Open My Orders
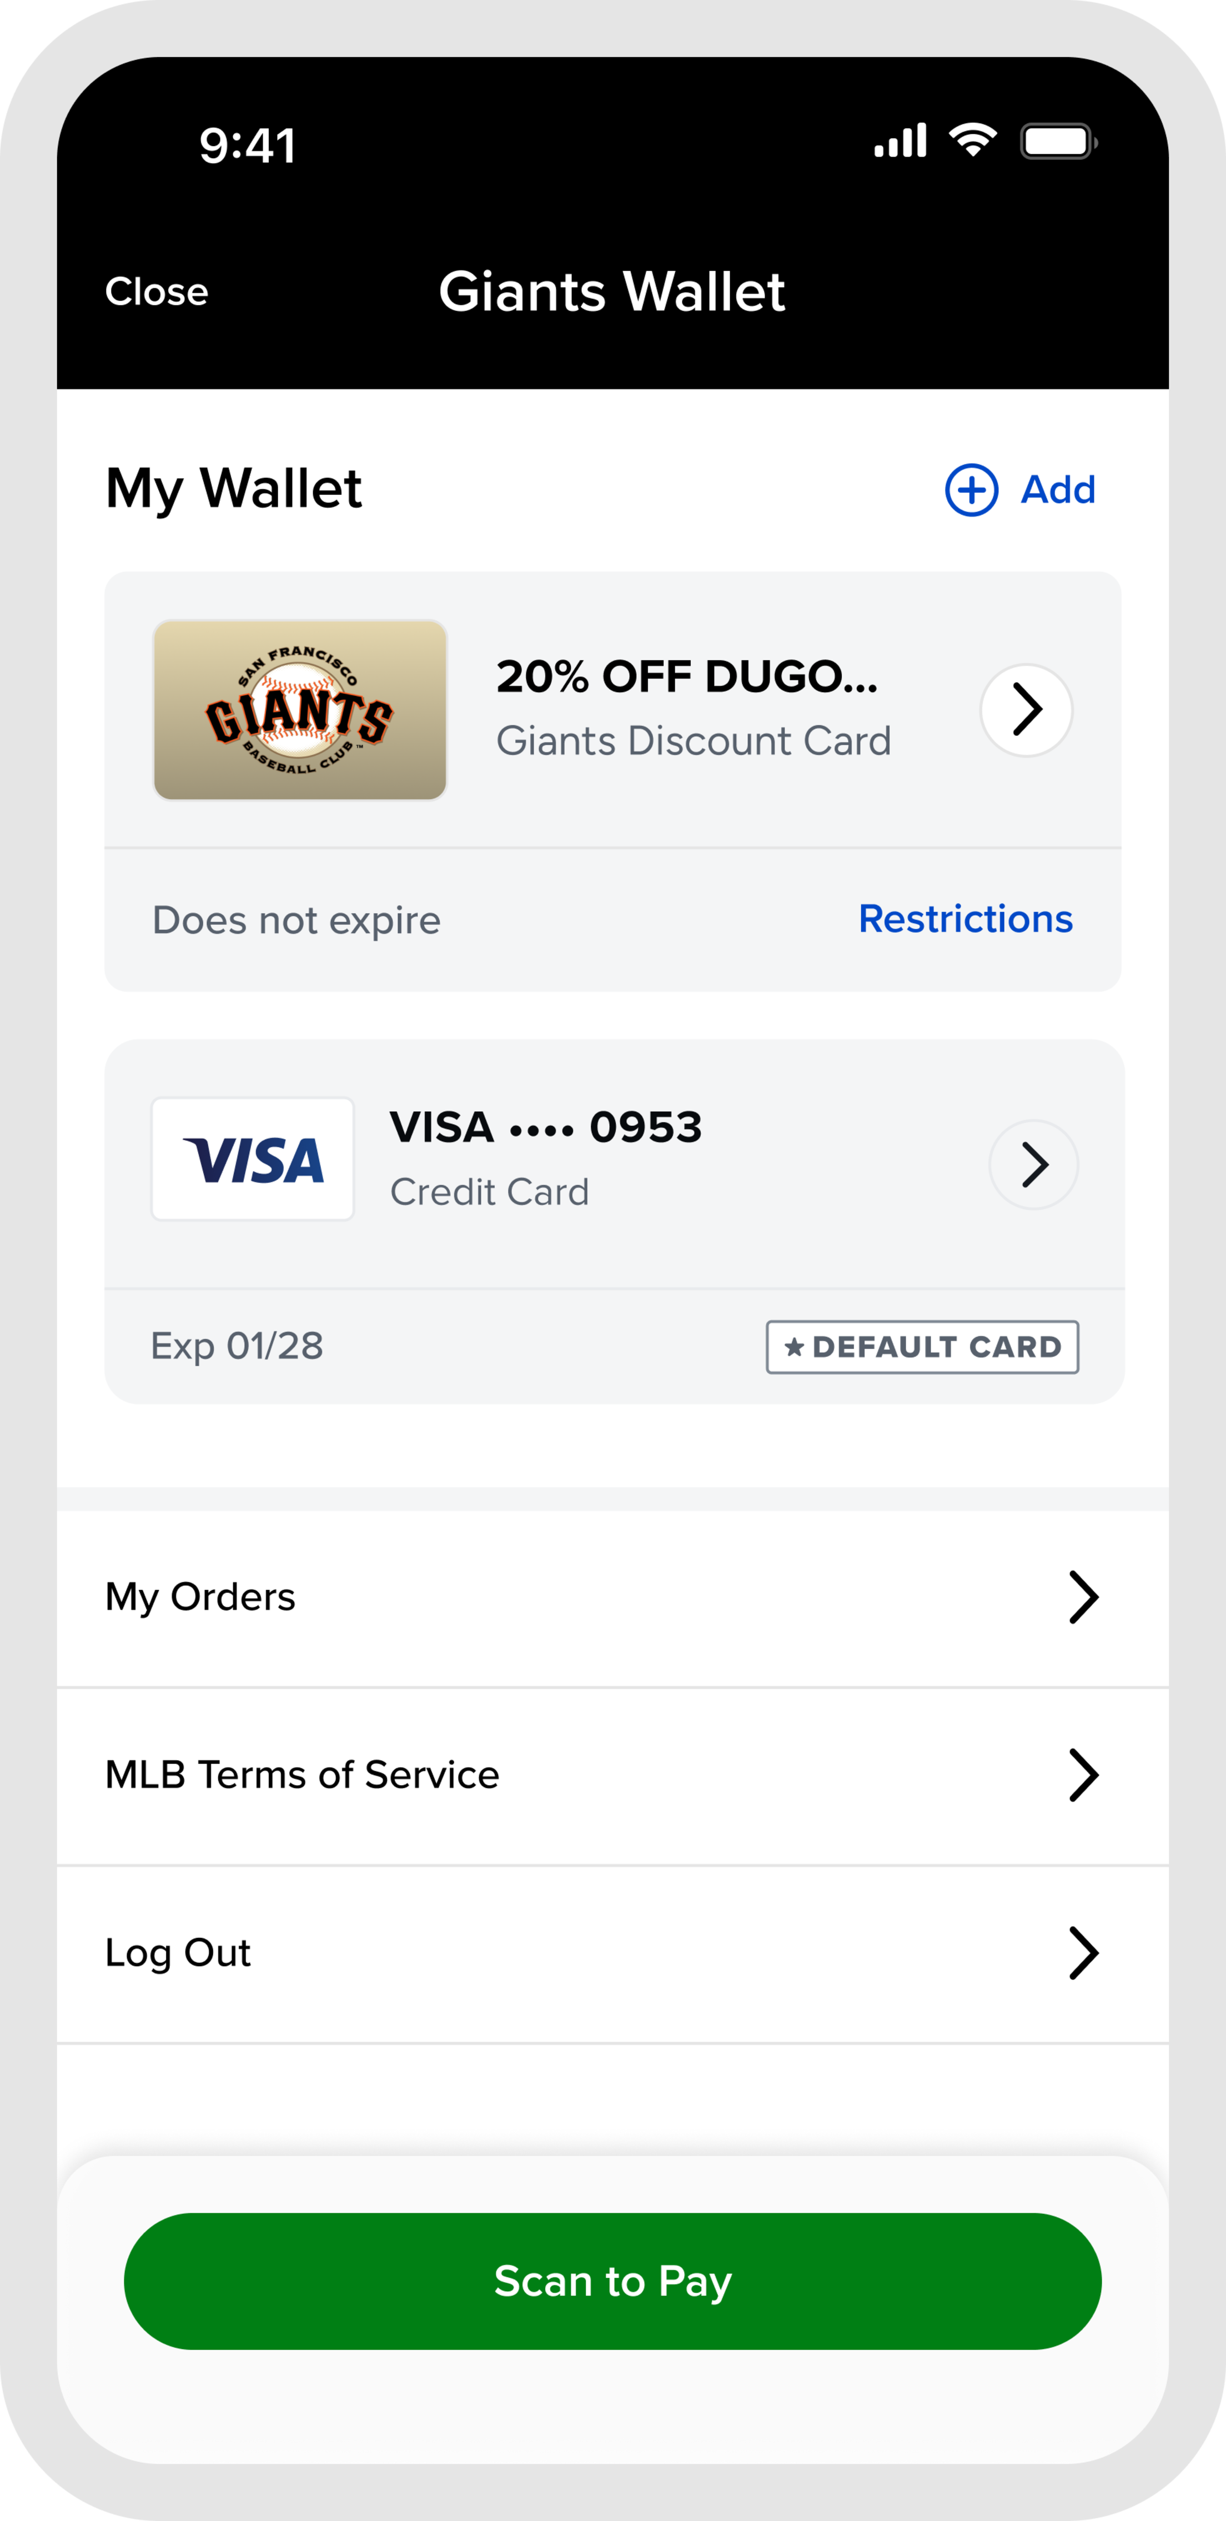The height and width of the screenshot is (2521, 1226). tap(200, 1597)
